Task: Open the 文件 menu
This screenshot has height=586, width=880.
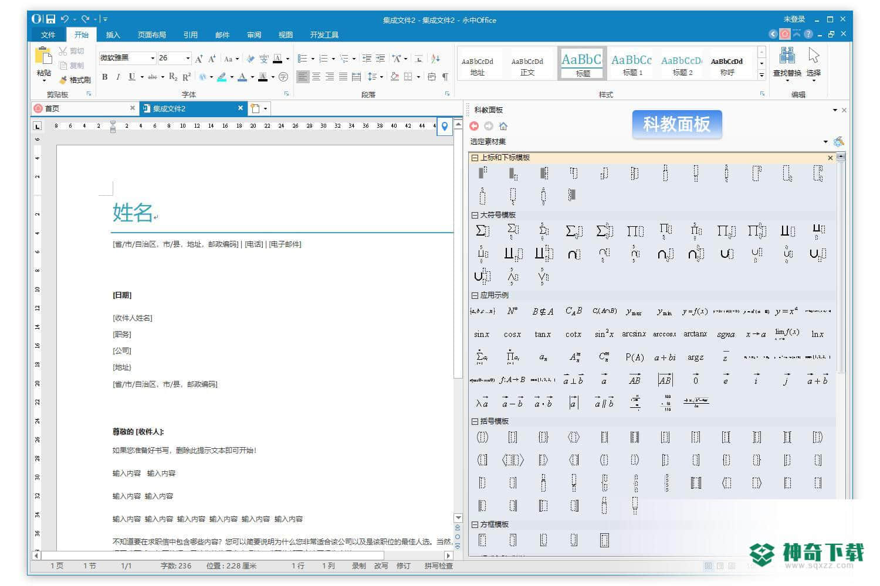Action: [48, 35]
